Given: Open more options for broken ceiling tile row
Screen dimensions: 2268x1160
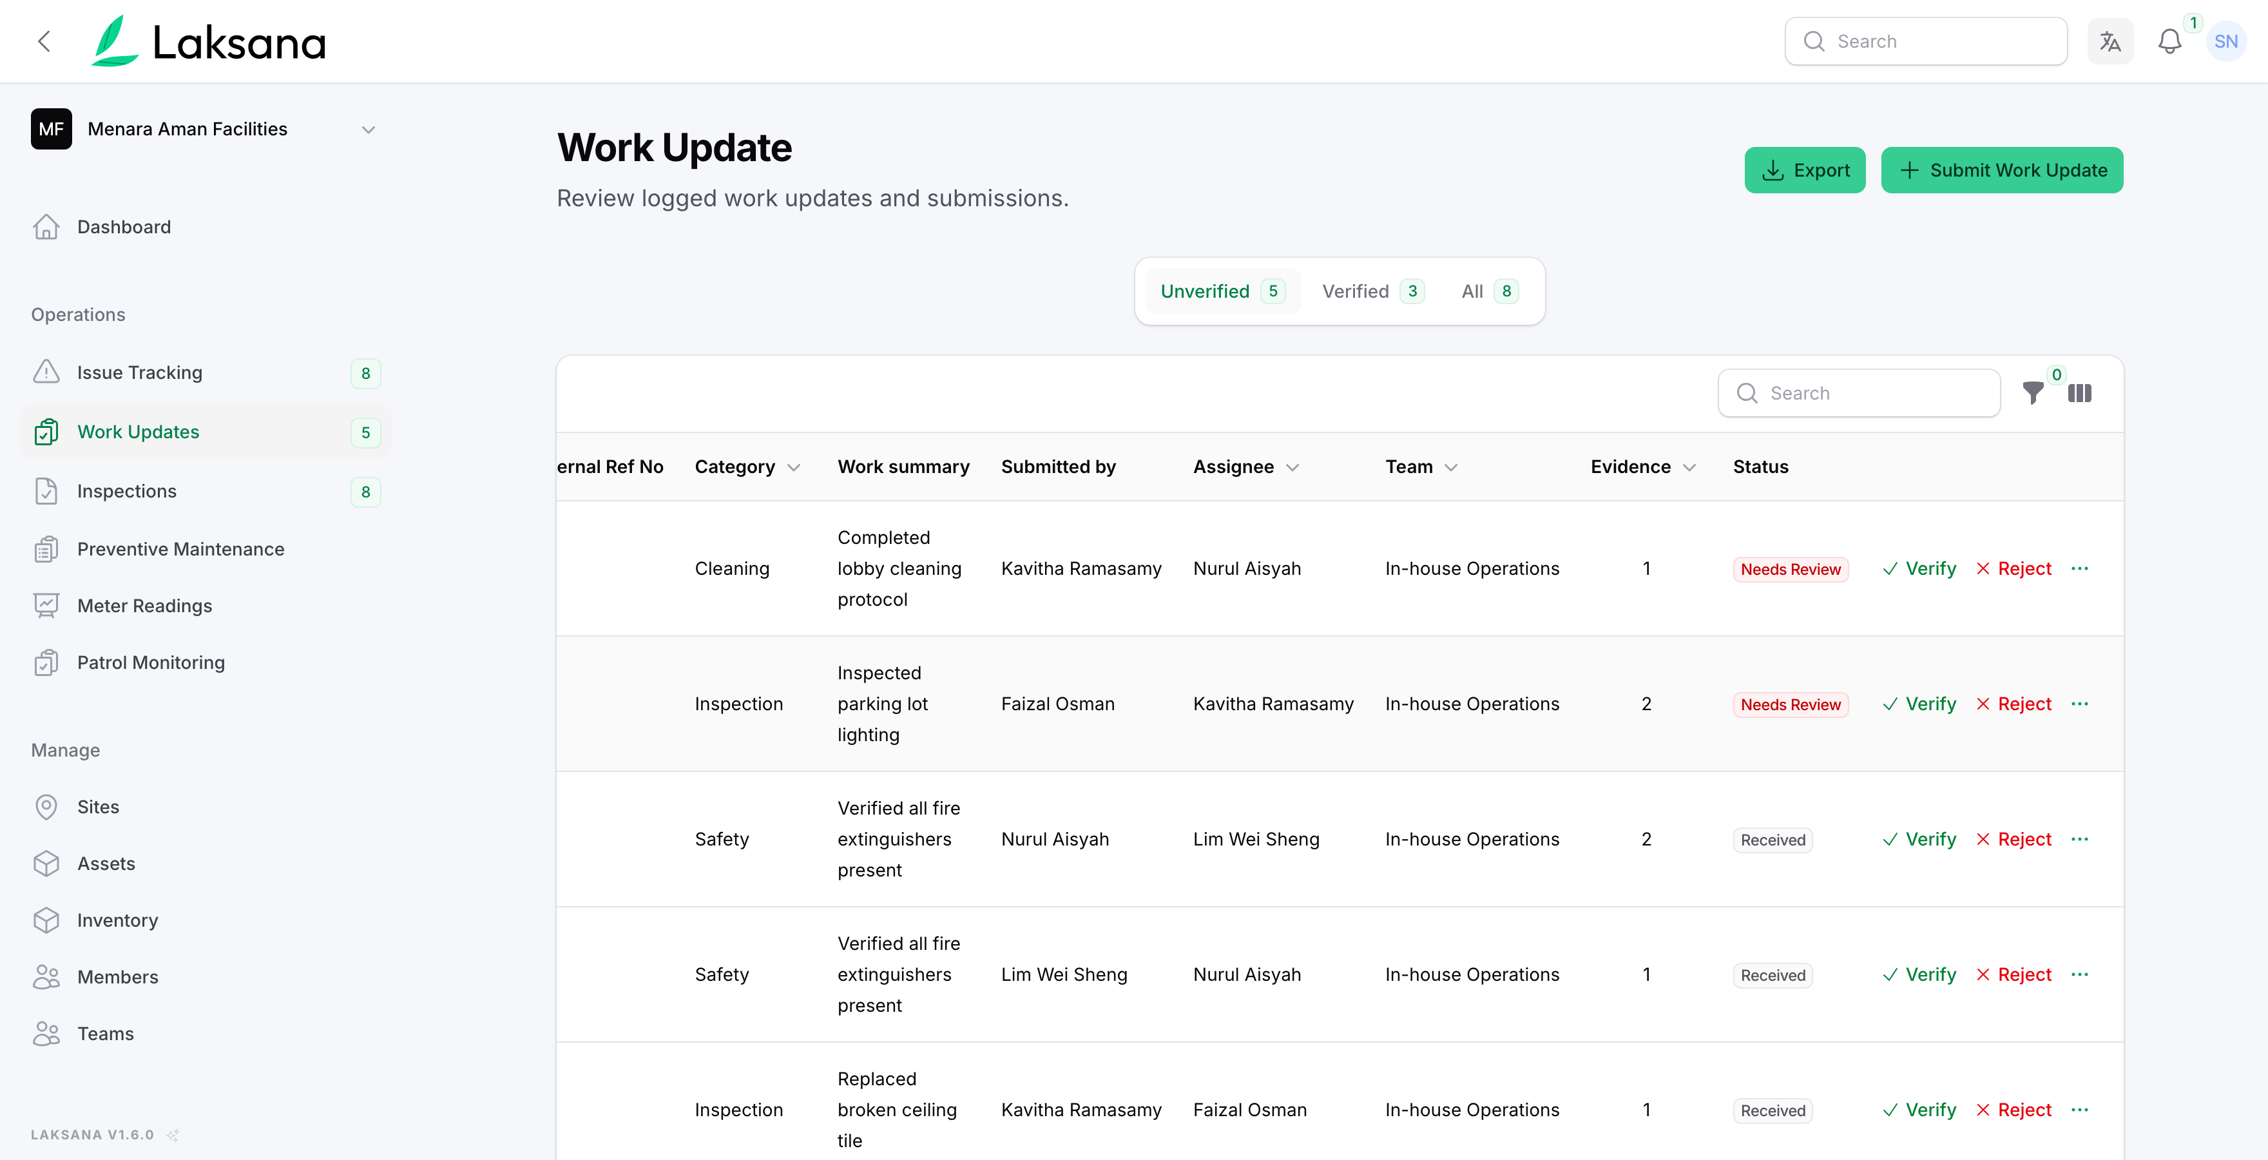Looking at the screenshot, I should (2080, 1110).
